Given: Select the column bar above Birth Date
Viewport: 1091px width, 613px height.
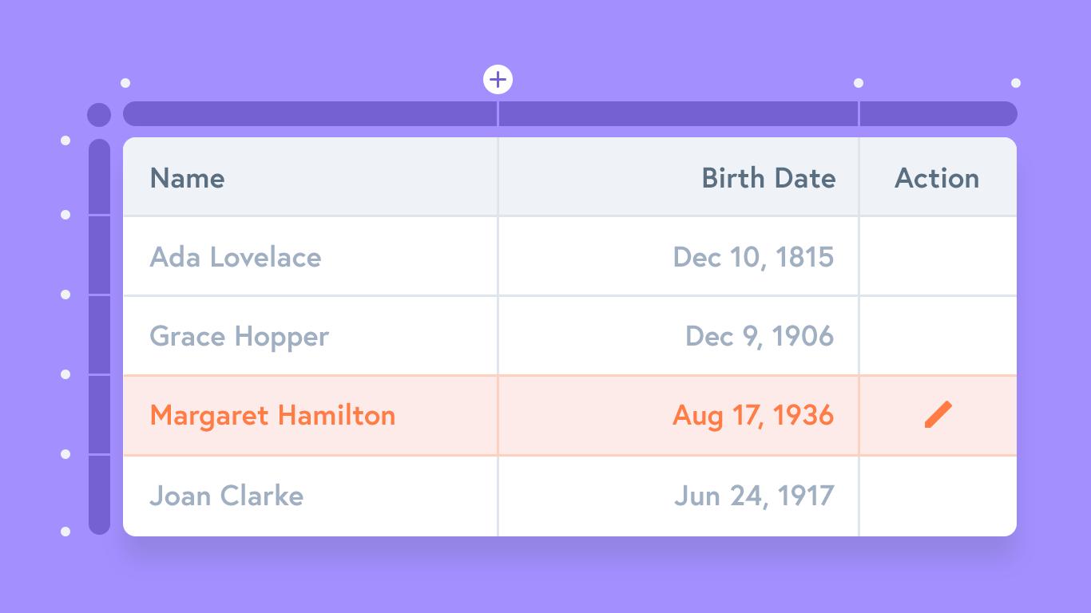Looking at the screenshot, I should coord(678,114).
